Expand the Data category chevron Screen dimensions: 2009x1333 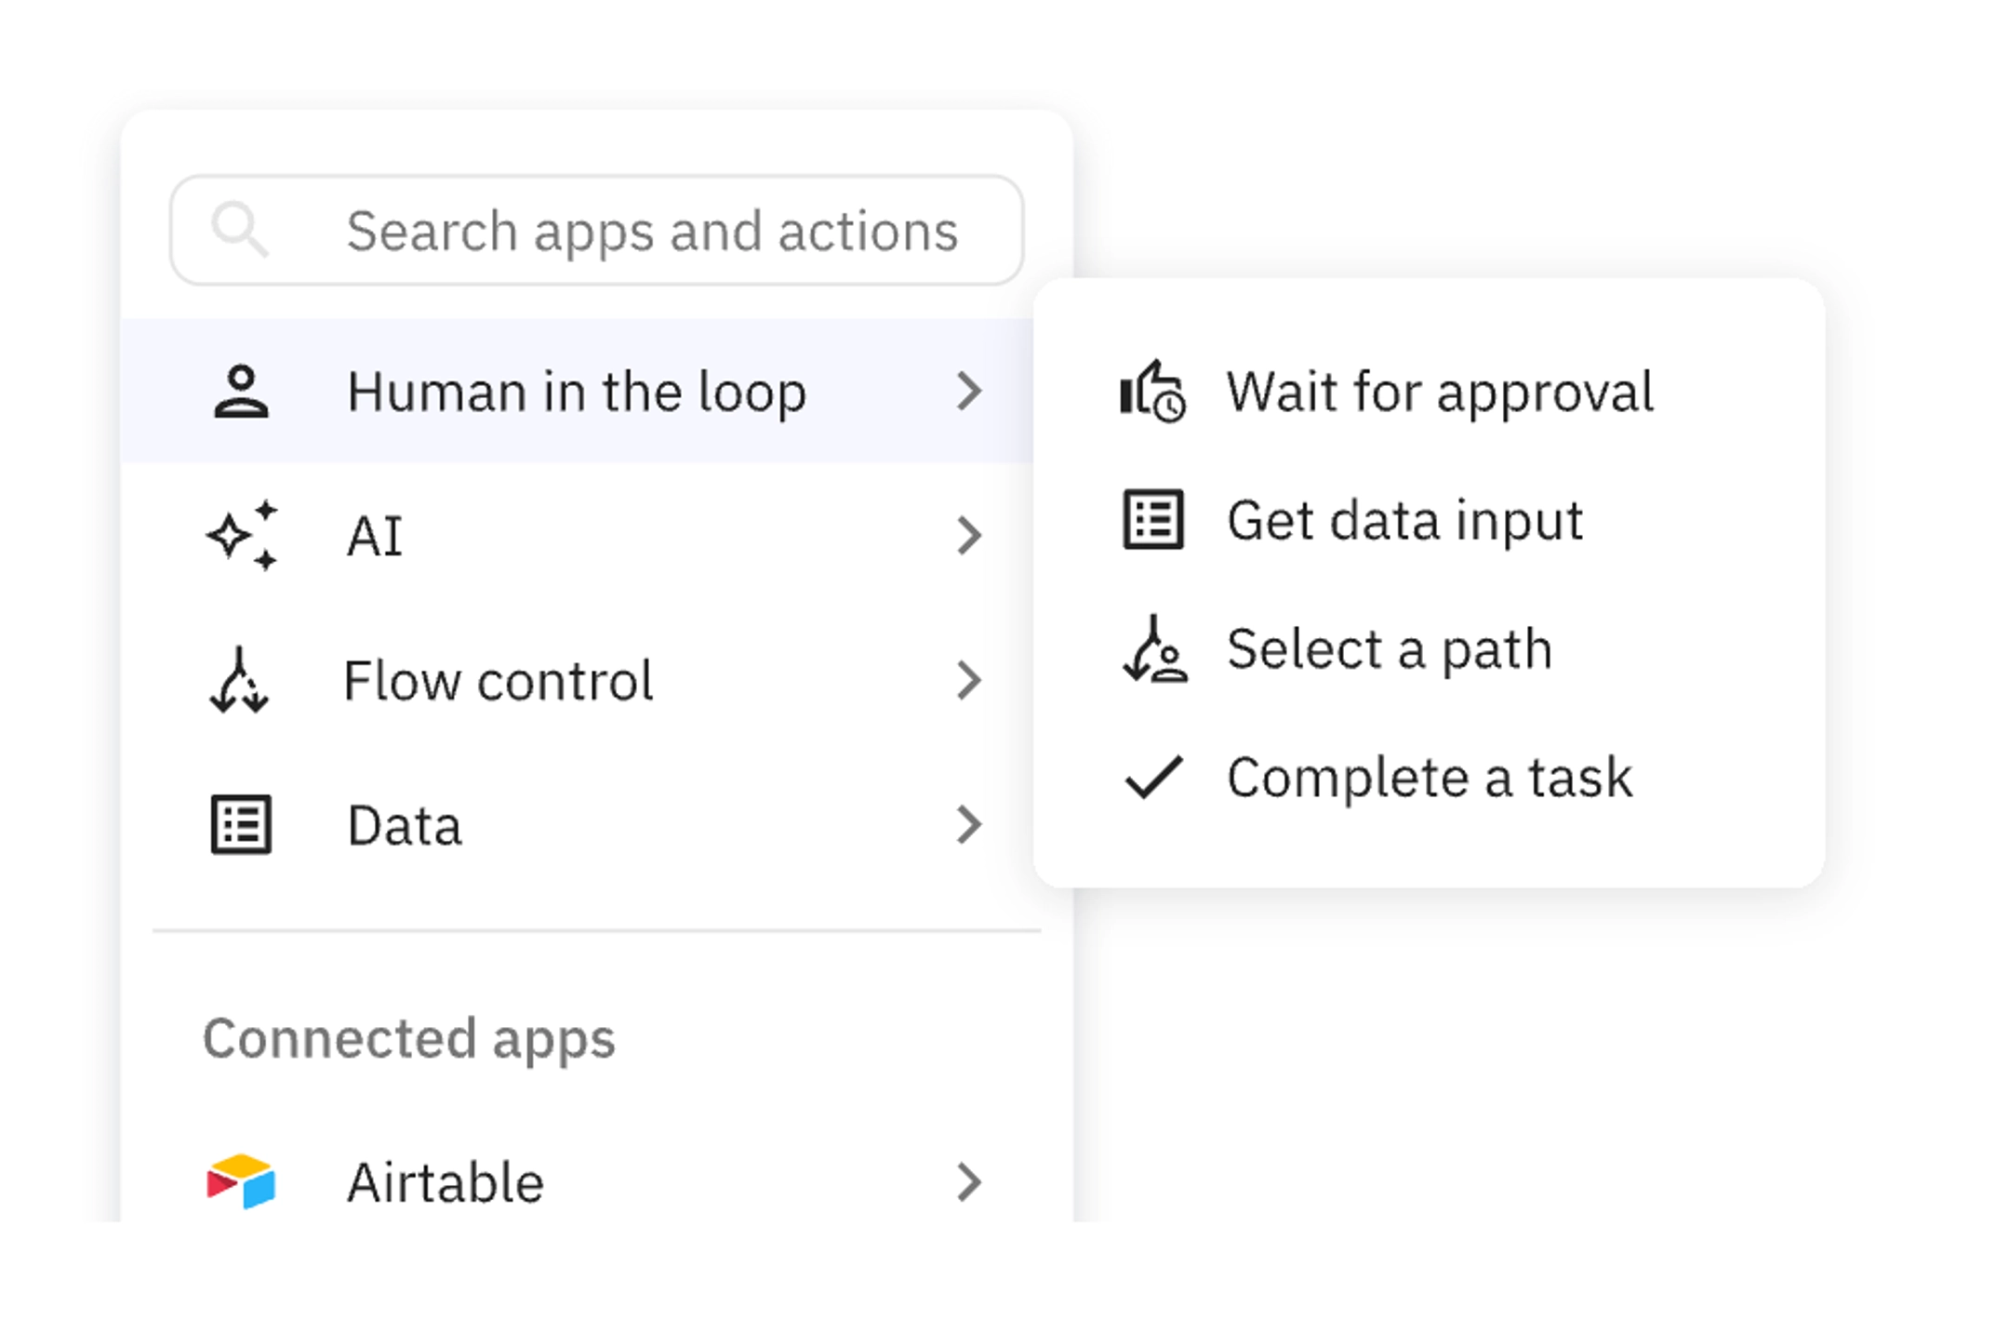tap(969, 824)
